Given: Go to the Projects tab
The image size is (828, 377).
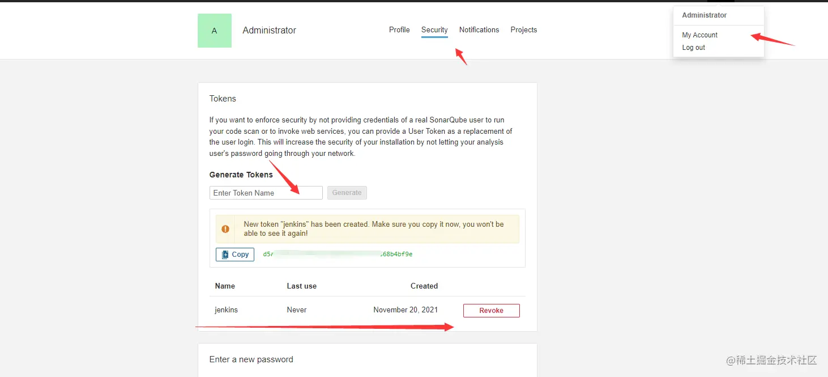Looking at the screenshot, I should [x=524, y=29].
